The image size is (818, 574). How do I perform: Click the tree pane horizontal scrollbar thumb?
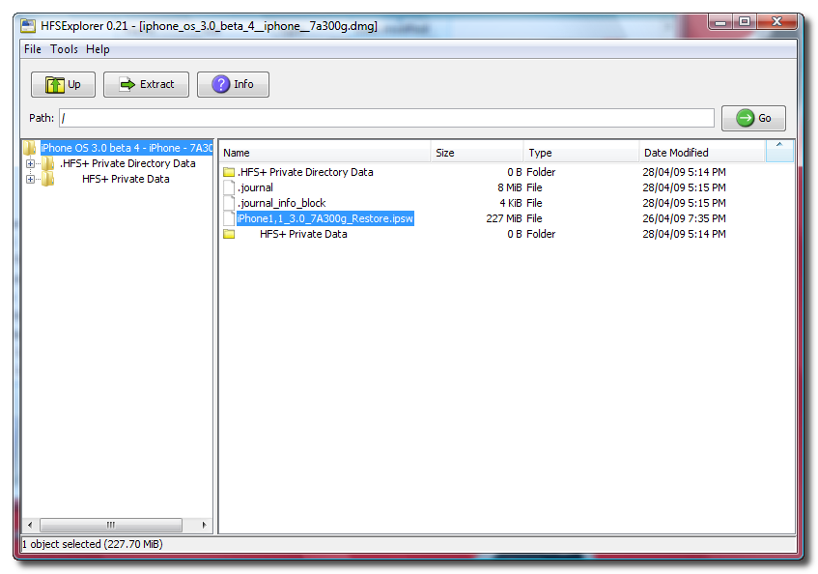pos(111,525)
